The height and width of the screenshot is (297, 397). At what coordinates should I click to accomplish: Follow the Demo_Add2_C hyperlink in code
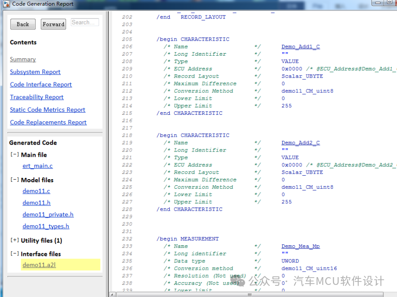[300, 143]
